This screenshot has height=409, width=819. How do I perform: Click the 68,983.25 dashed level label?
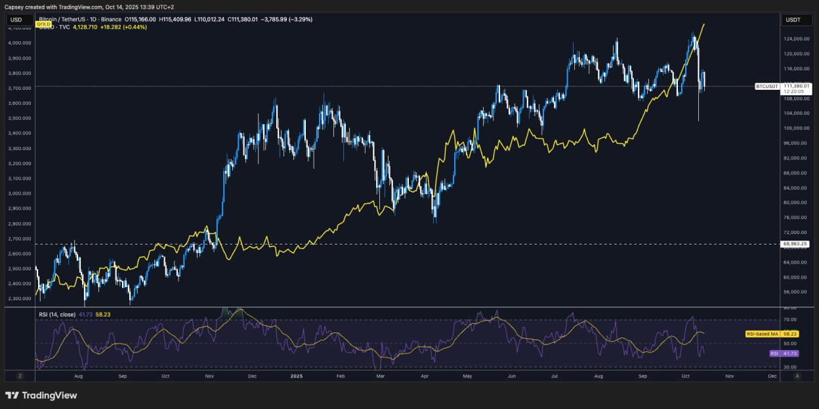[794, 245]
